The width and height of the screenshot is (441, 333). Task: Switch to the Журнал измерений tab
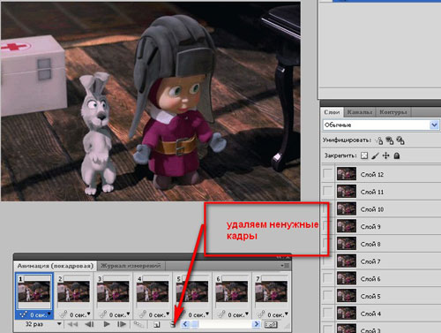click(x=131, y=266)
